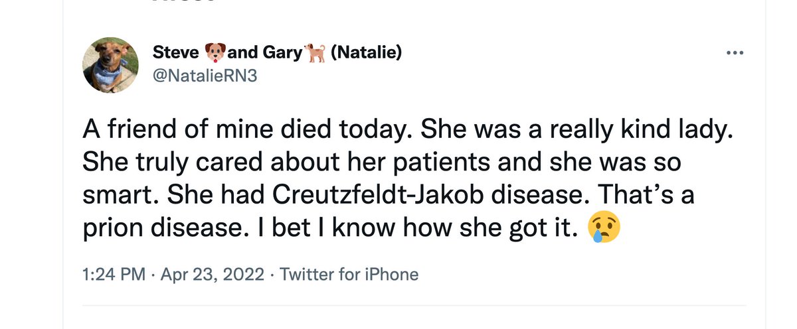The height and width of the screenshot is (329, 797).
Task: Open the Twitter for iPhone source link
Action: (349, 274)
